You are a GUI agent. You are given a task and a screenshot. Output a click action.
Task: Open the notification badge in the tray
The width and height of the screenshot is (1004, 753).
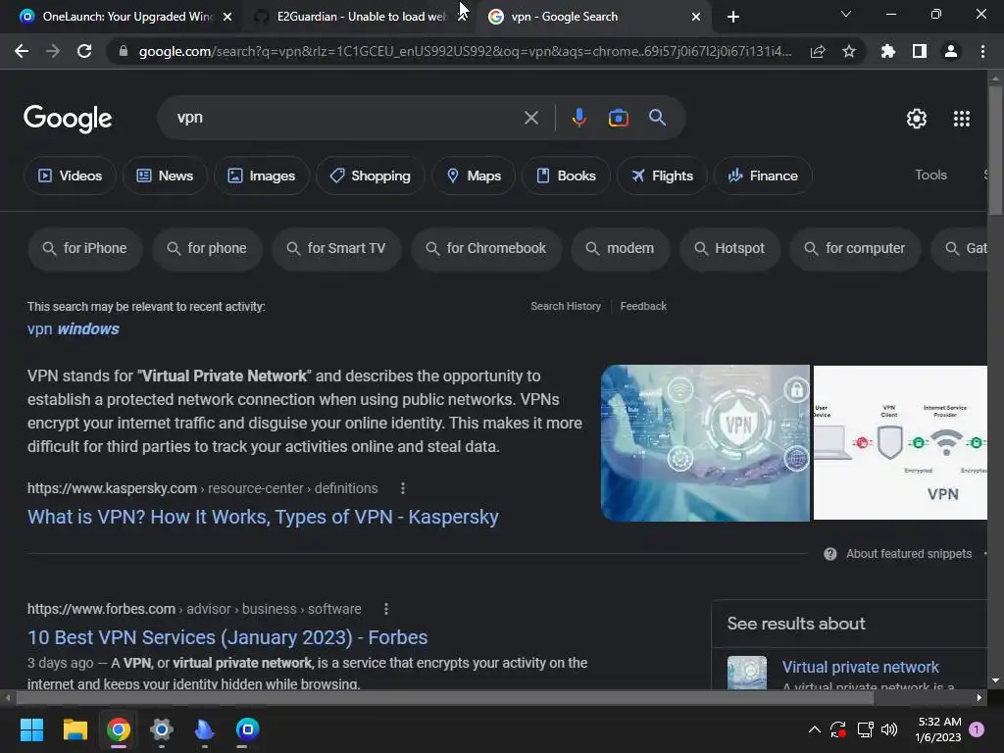click(977, 729)
